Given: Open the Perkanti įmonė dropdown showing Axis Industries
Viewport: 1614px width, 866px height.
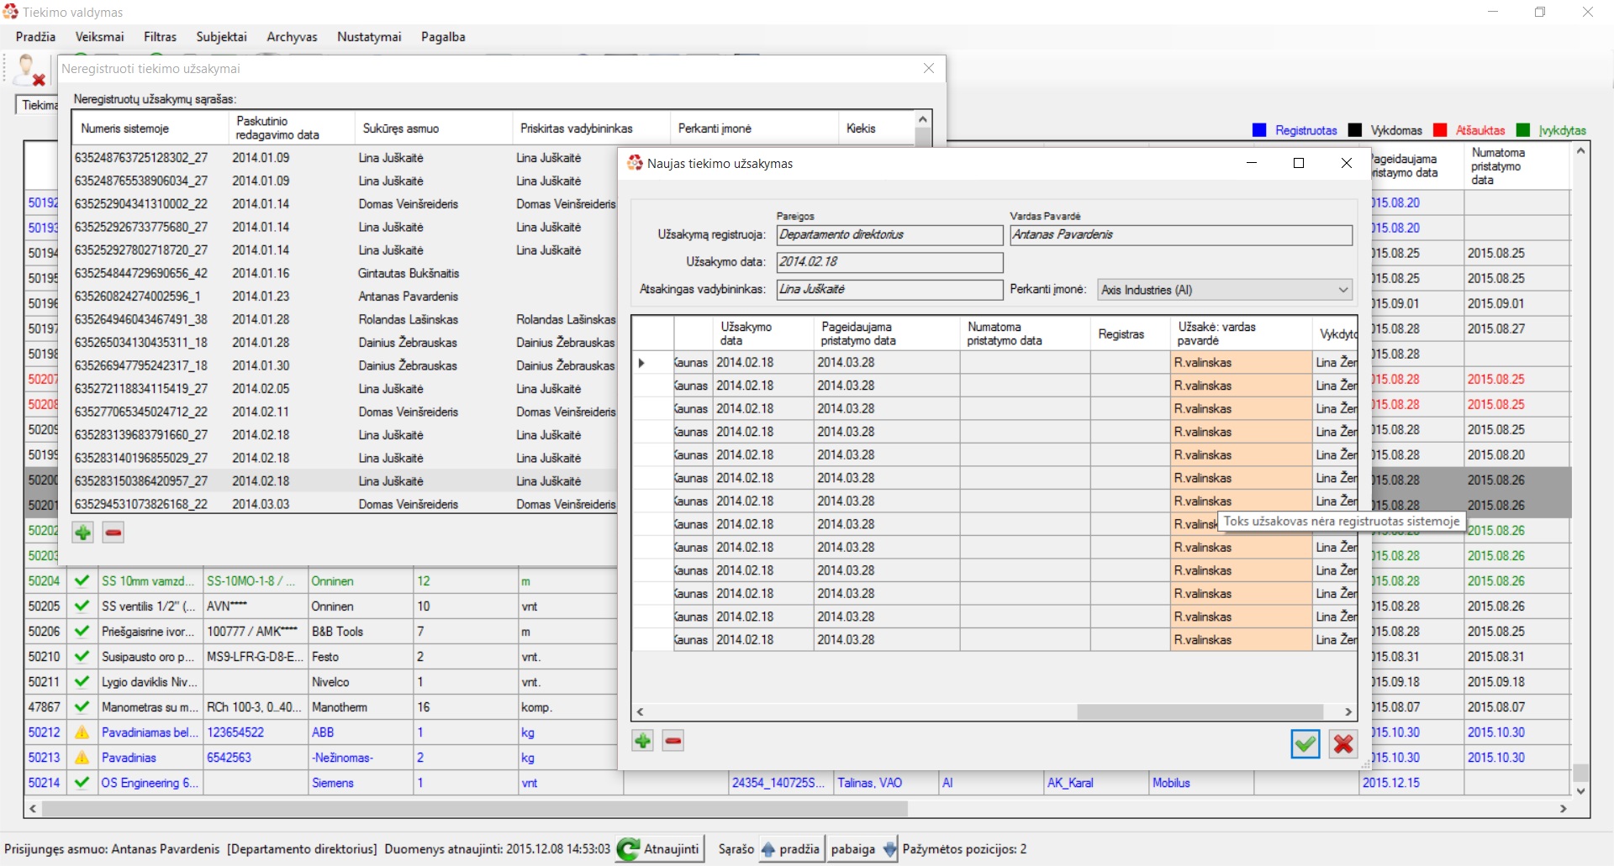Looking at the screenshot, I should pos(1225,290).
